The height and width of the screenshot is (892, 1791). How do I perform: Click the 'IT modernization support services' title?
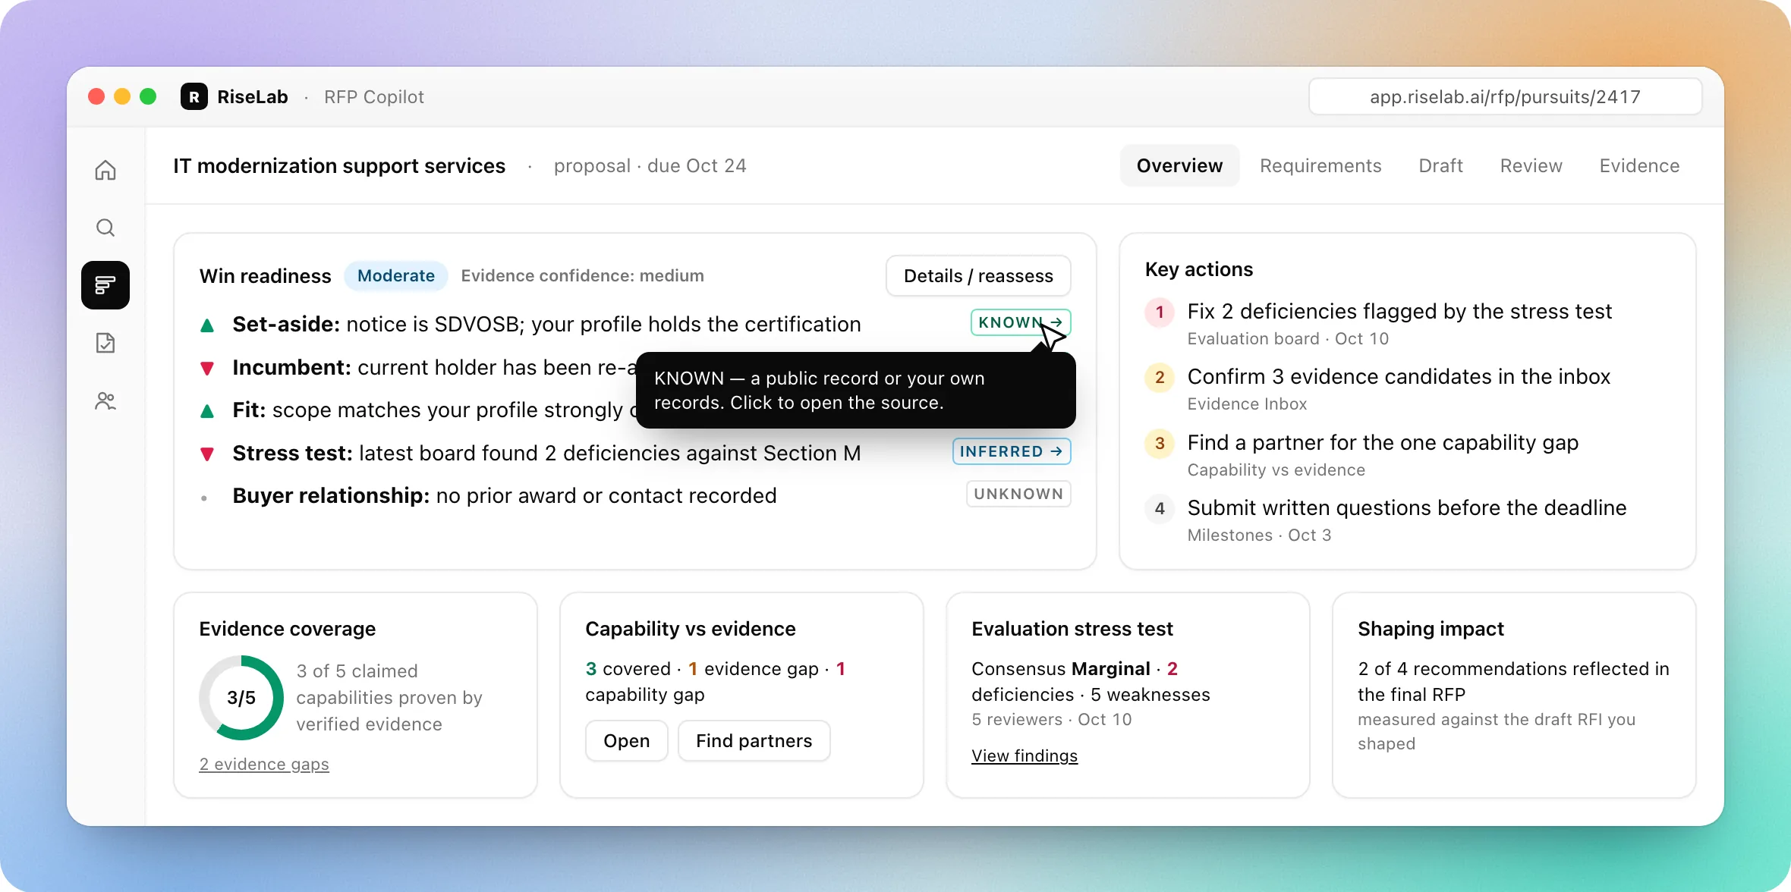pos(339,165)
